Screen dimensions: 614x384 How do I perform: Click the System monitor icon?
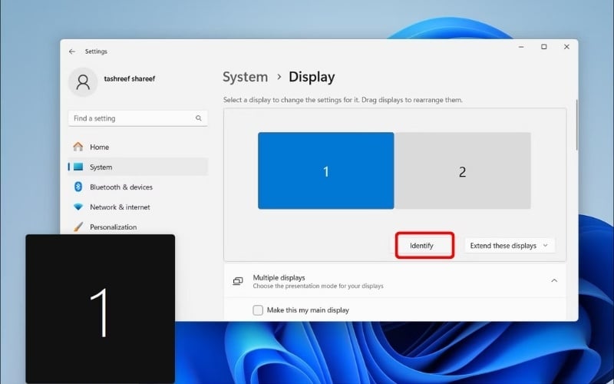point(78,167)
